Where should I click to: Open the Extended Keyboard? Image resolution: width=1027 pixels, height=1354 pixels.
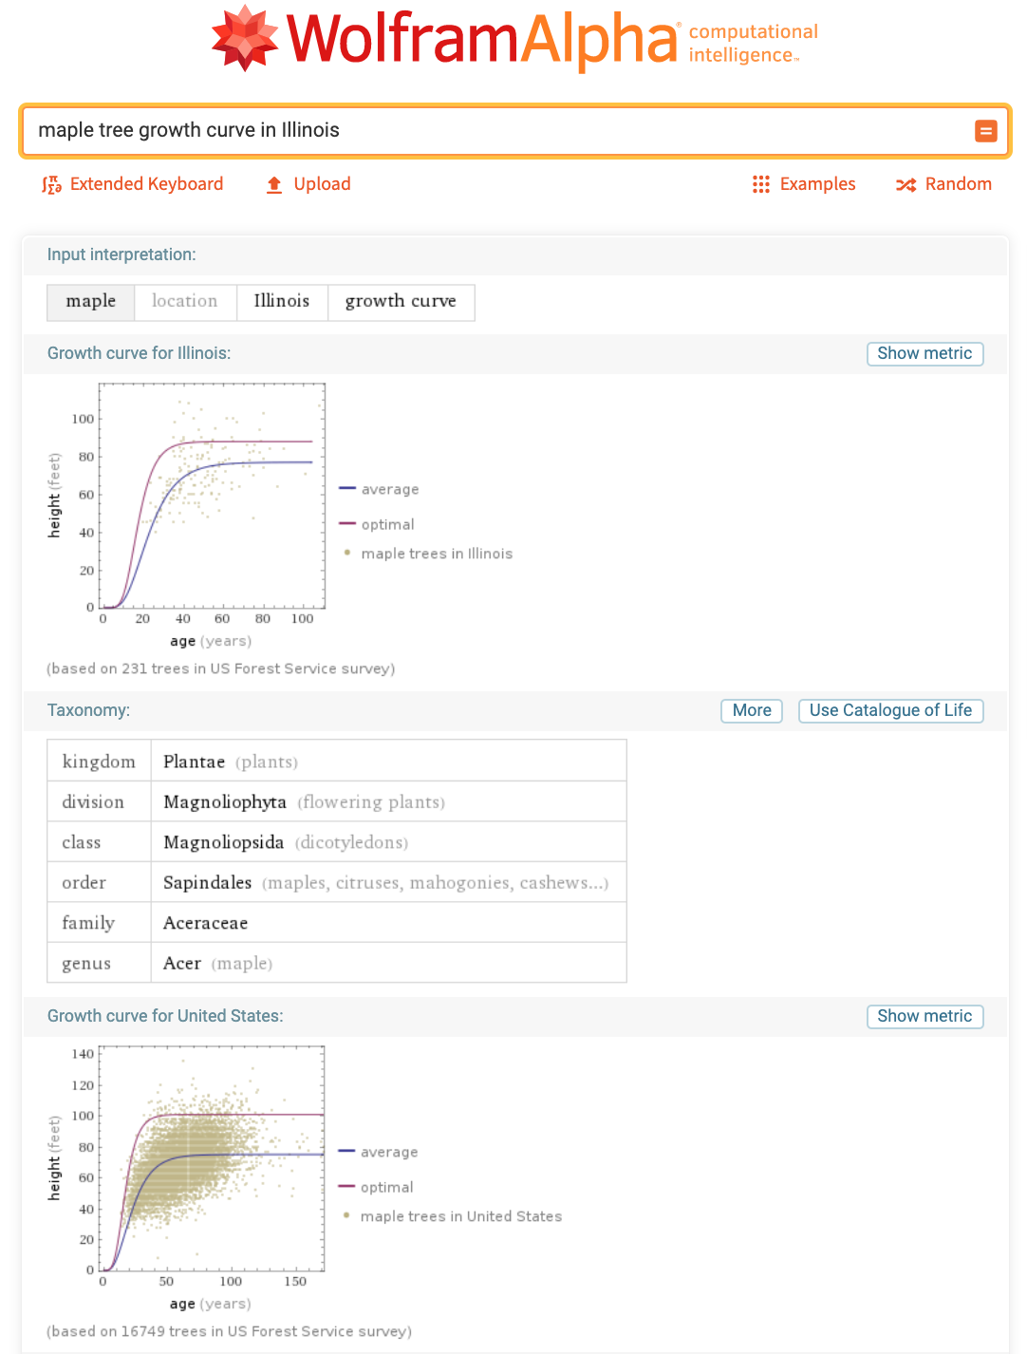pos(133,183)
